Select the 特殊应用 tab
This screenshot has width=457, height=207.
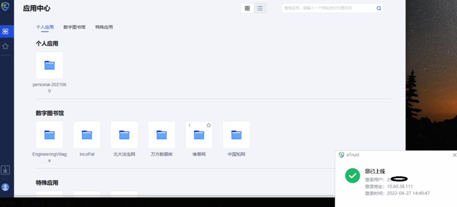point(104,27)
